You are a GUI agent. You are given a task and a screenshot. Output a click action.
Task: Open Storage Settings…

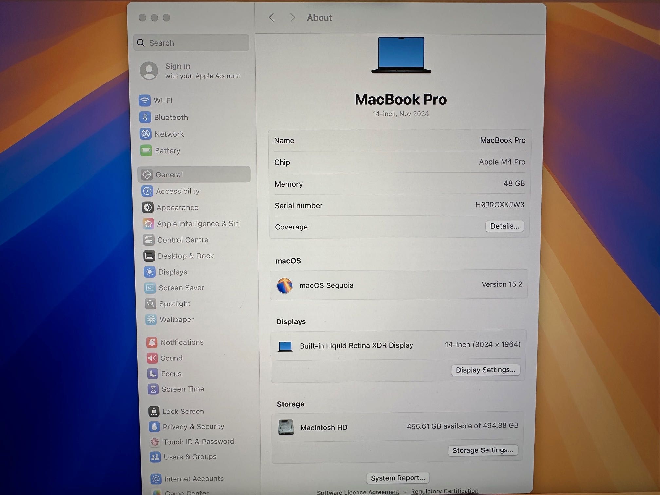pos(483,450)
